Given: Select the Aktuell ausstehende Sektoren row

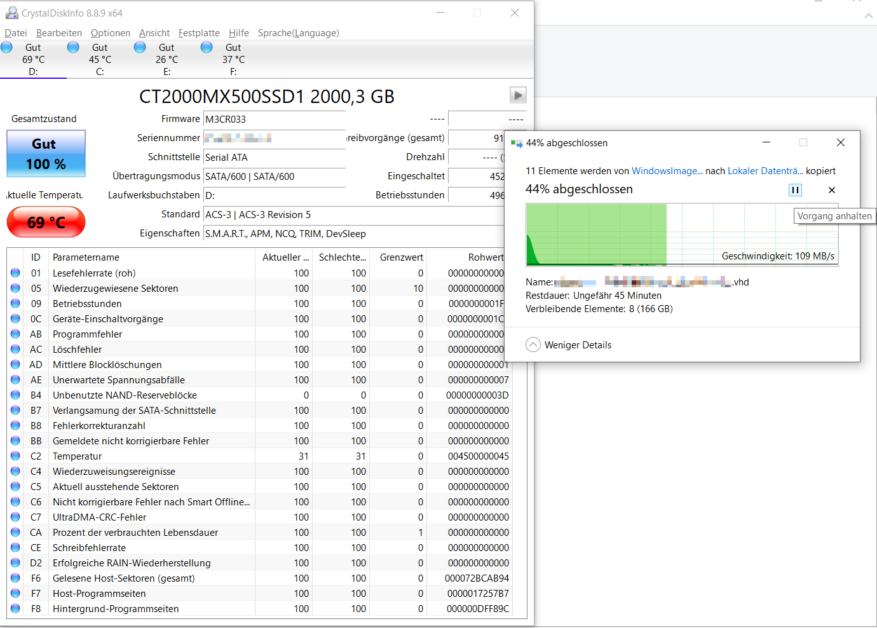Looking at the screenshot, I should [x=259, y=486].
